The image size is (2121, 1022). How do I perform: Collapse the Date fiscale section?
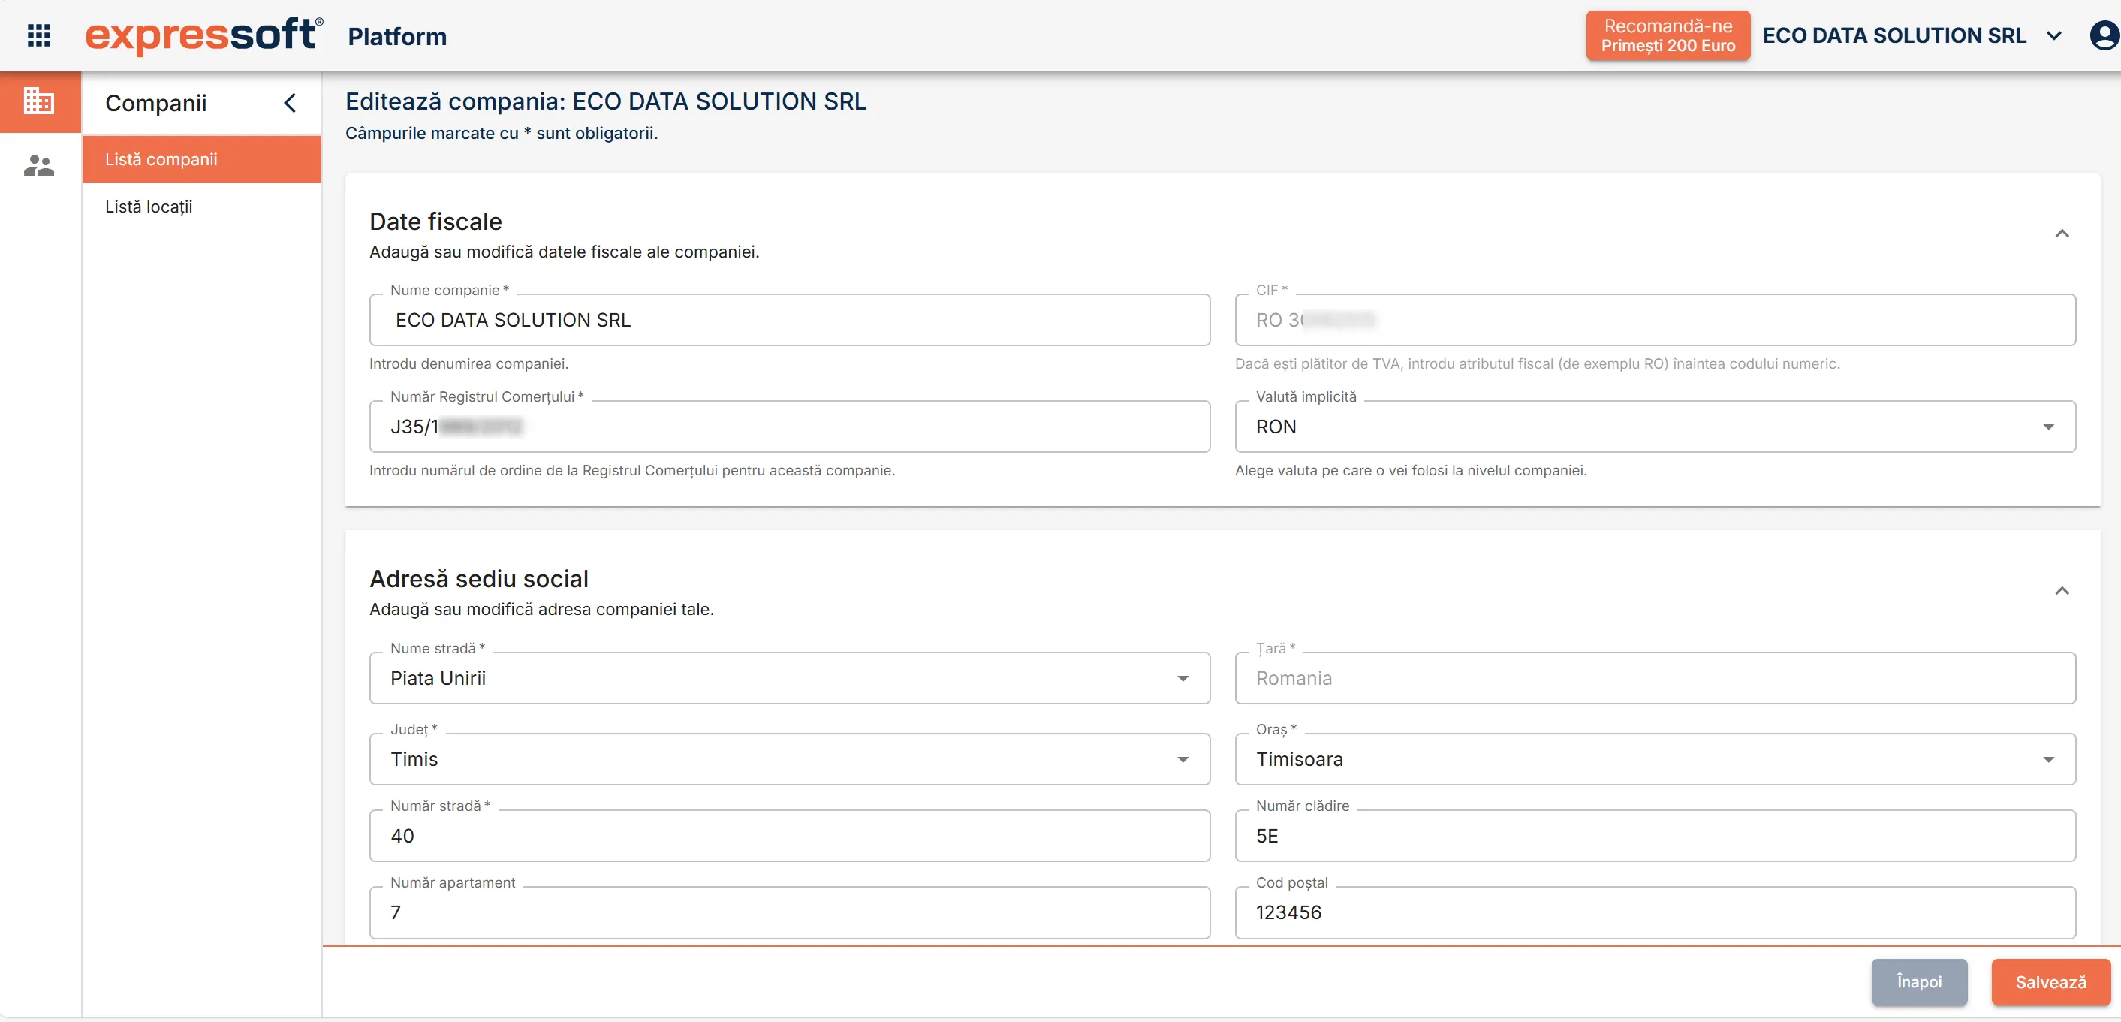[2062, 234]
